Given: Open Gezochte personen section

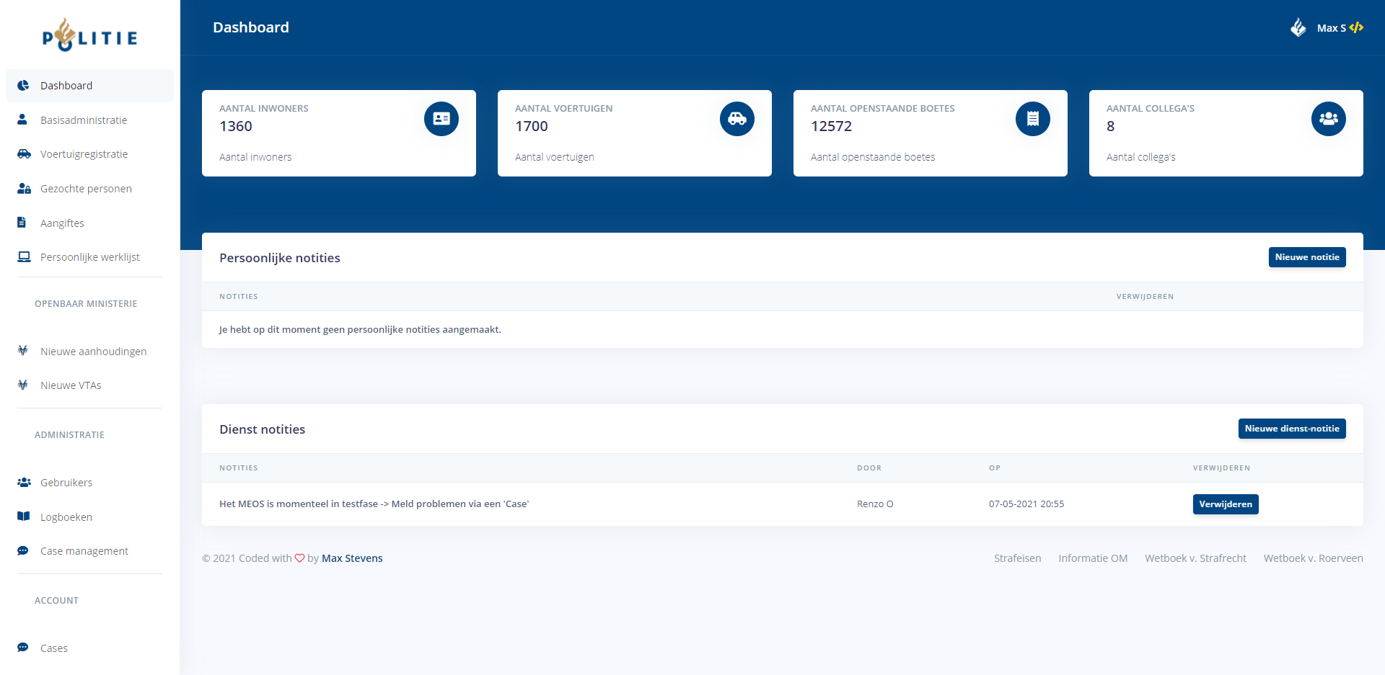Looking at the screenshot, I should 86,189.
